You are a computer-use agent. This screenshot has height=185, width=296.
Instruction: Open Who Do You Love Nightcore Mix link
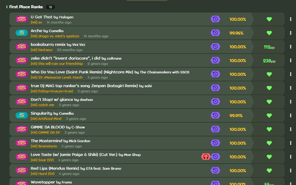[x=110, y=72]
